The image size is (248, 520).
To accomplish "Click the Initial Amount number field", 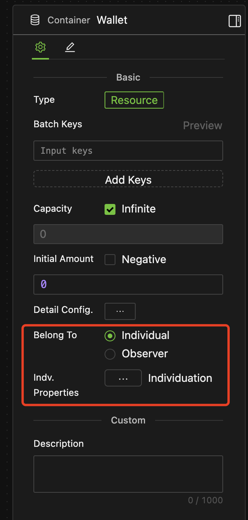I will click(x=128, y=285).
